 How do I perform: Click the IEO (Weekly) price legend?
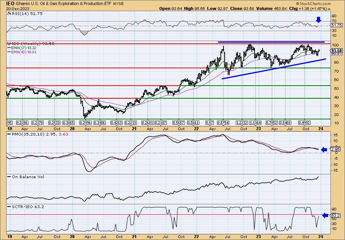point(31,43)
